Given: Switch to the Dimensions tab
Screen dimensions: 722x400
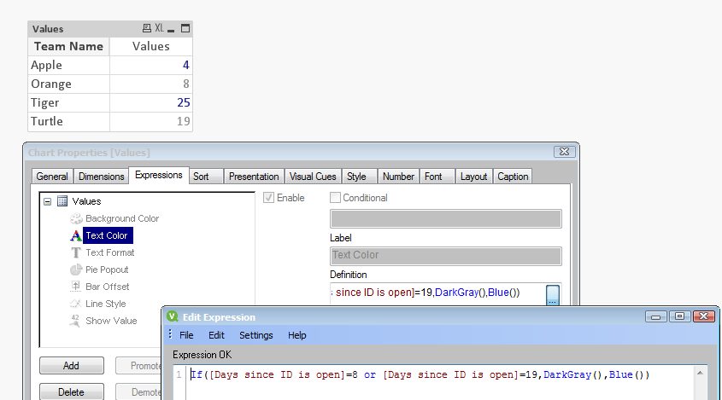Looking at the screenshot, I should (102, 177).
